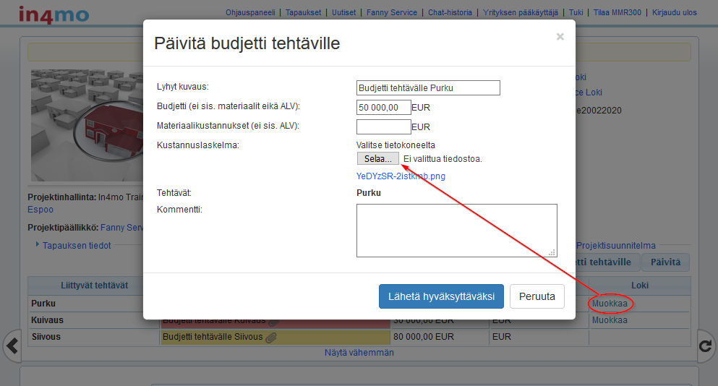
Task: Cancel the dialog with Peruuta
Action: coord(537,296)
